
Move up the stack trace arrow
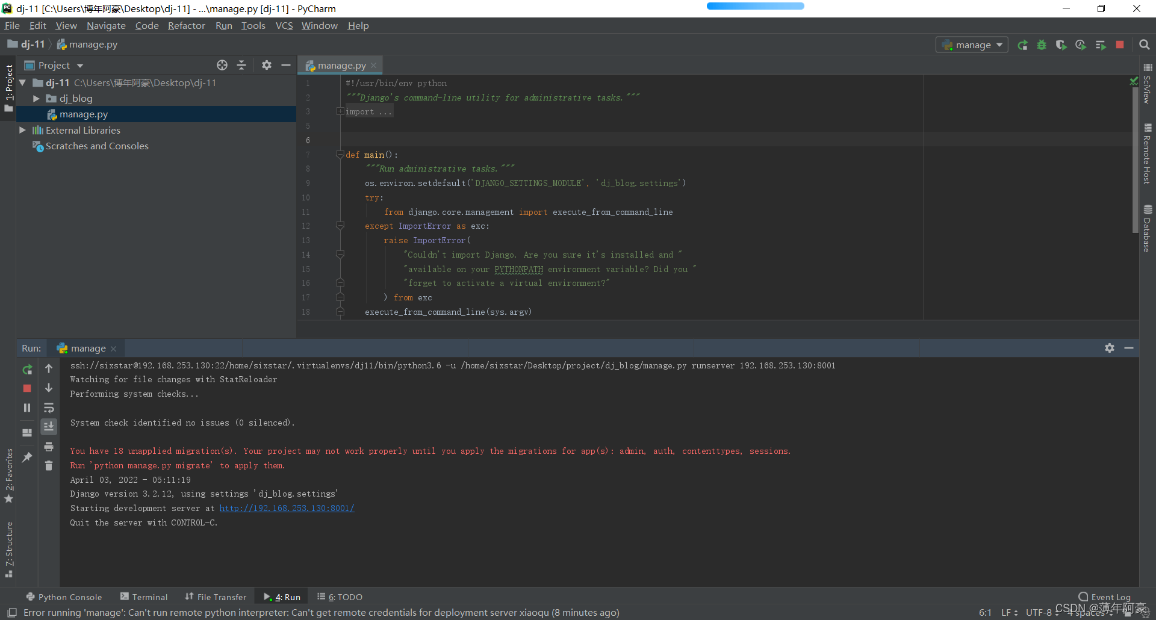coord(49,368)
